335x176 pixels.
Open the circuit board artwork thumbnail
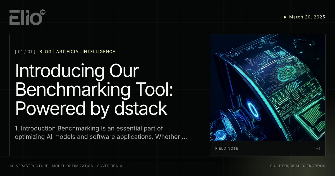pyautogui.click(x=267, y=88)
